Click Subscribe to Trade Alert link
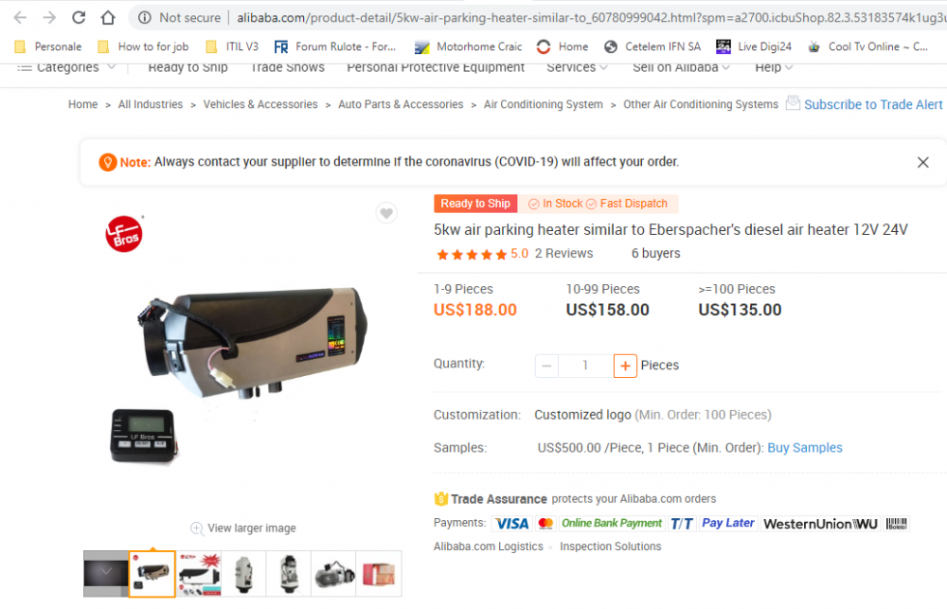Image resolution: width=947 pixels, height=609 pixels. pos(873,104)
